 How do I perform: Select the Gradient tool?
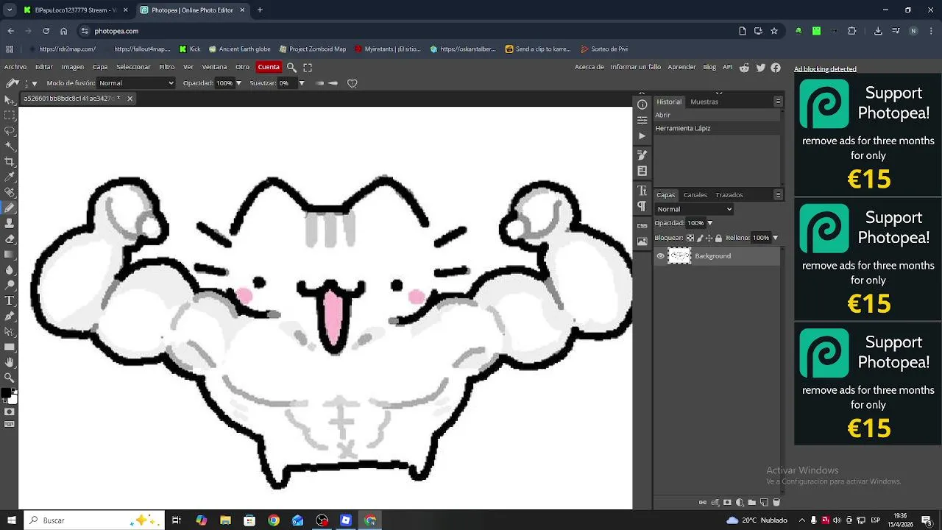(10, 254)
